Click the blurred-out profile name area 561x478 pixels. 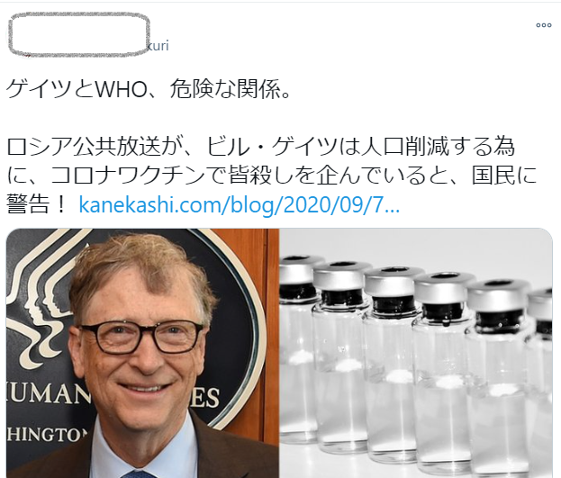pos(78,35)
